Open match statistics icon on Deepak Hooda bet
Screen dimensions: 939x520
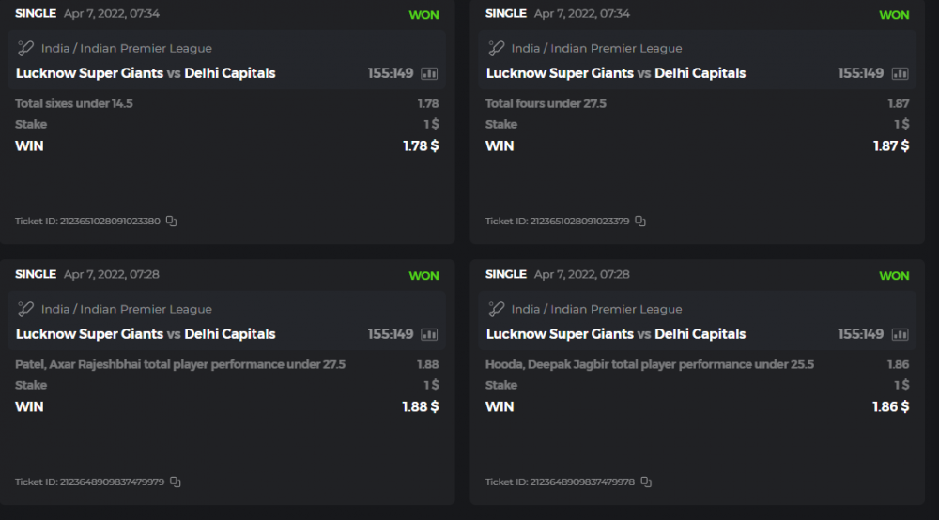pyautogui.click(x=900, y=334)
